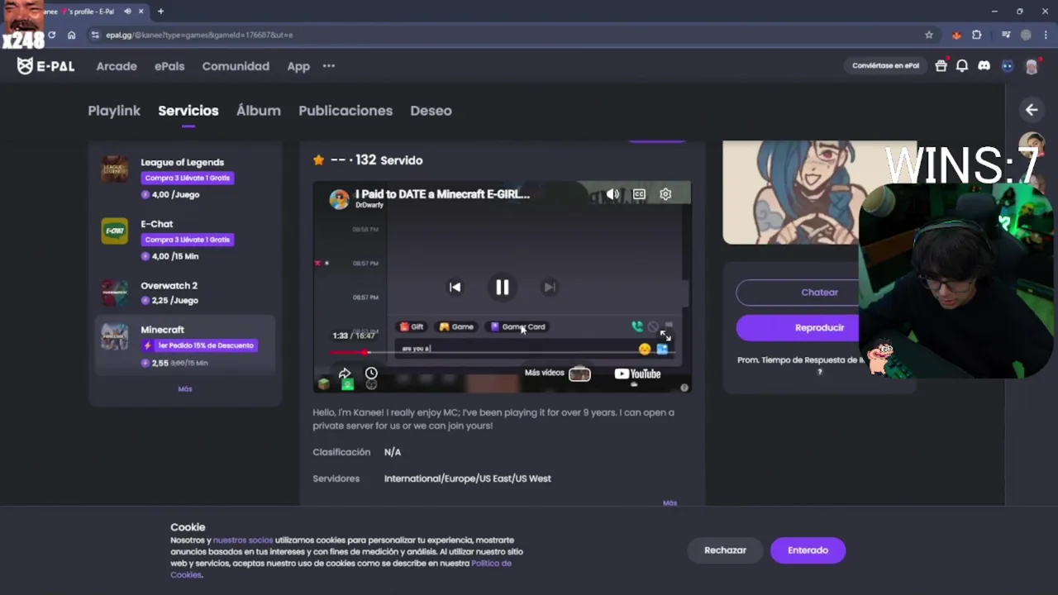Open the E-PAL logo home link
The width and height of the screenshot is (1058, 595).
click(45, 66)
